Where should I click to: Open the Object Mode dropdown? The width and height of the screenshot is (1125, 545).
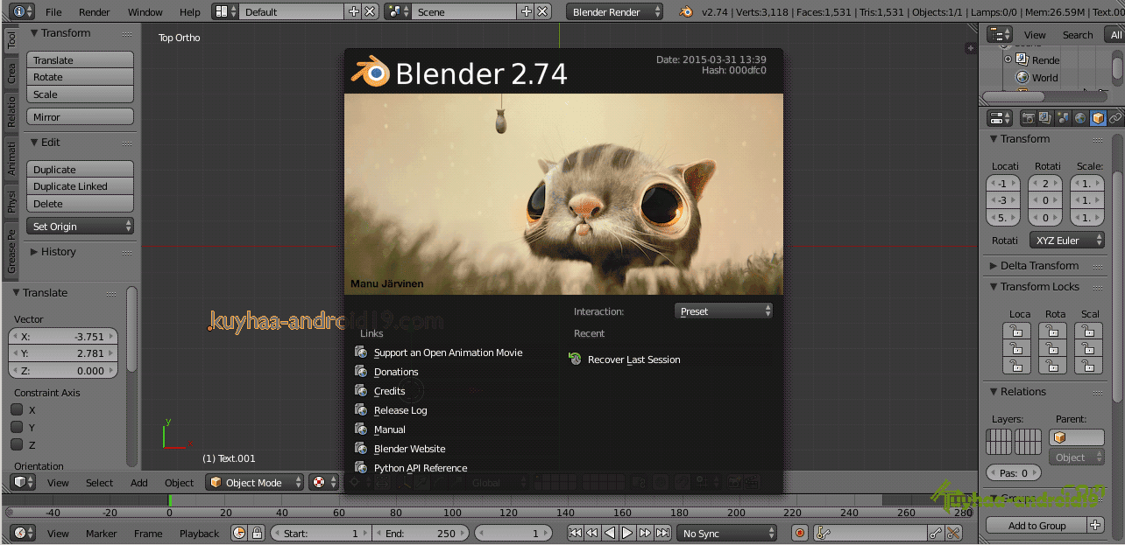[255, 482]
